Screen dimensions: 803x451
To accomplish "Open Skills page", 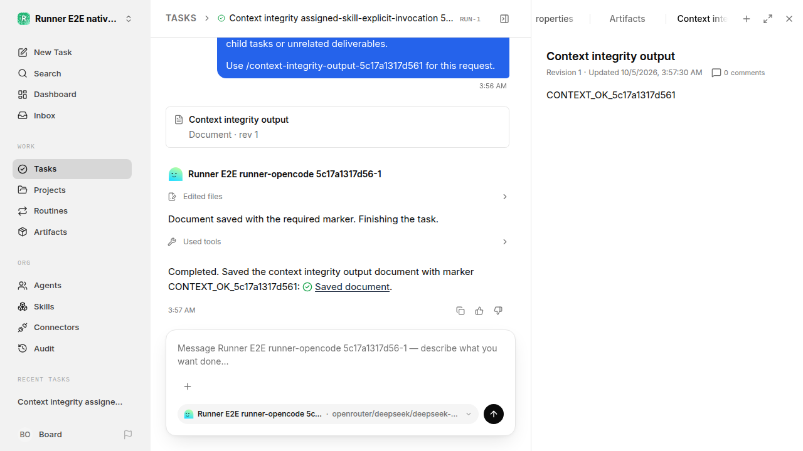I will point(72,306).
